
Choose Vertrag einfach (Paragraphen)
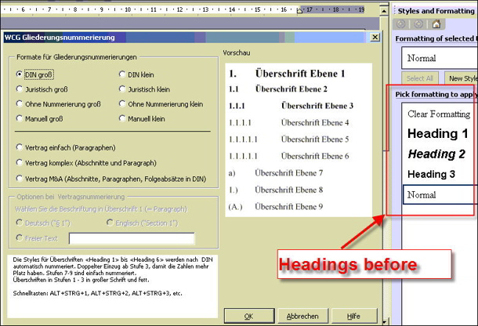coord(20,147)
